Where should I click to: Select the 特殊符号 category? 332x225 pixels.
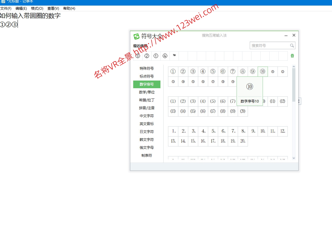click(147, 68)
